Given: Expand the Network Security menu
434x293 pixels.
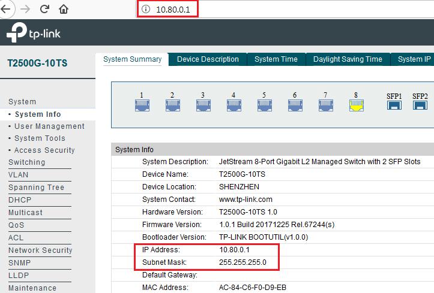Looking at the screenshot, I should 40,250.
